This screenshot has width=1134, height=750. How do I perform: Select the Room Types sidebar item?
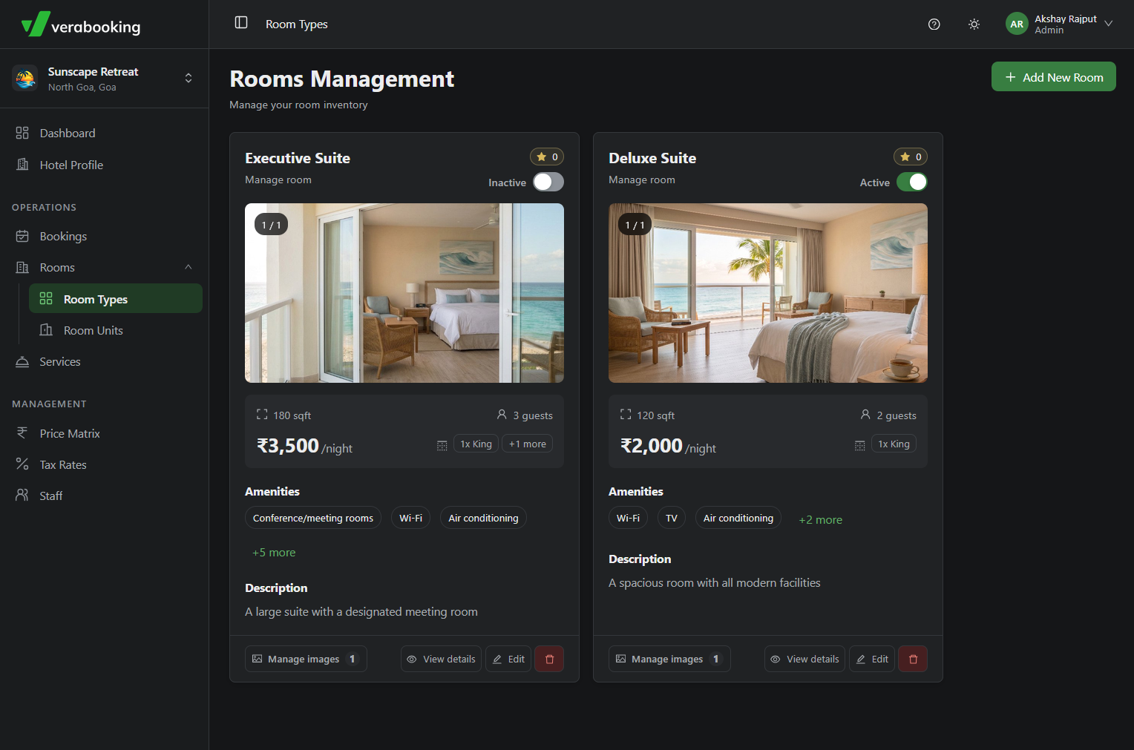click(116, 298)
